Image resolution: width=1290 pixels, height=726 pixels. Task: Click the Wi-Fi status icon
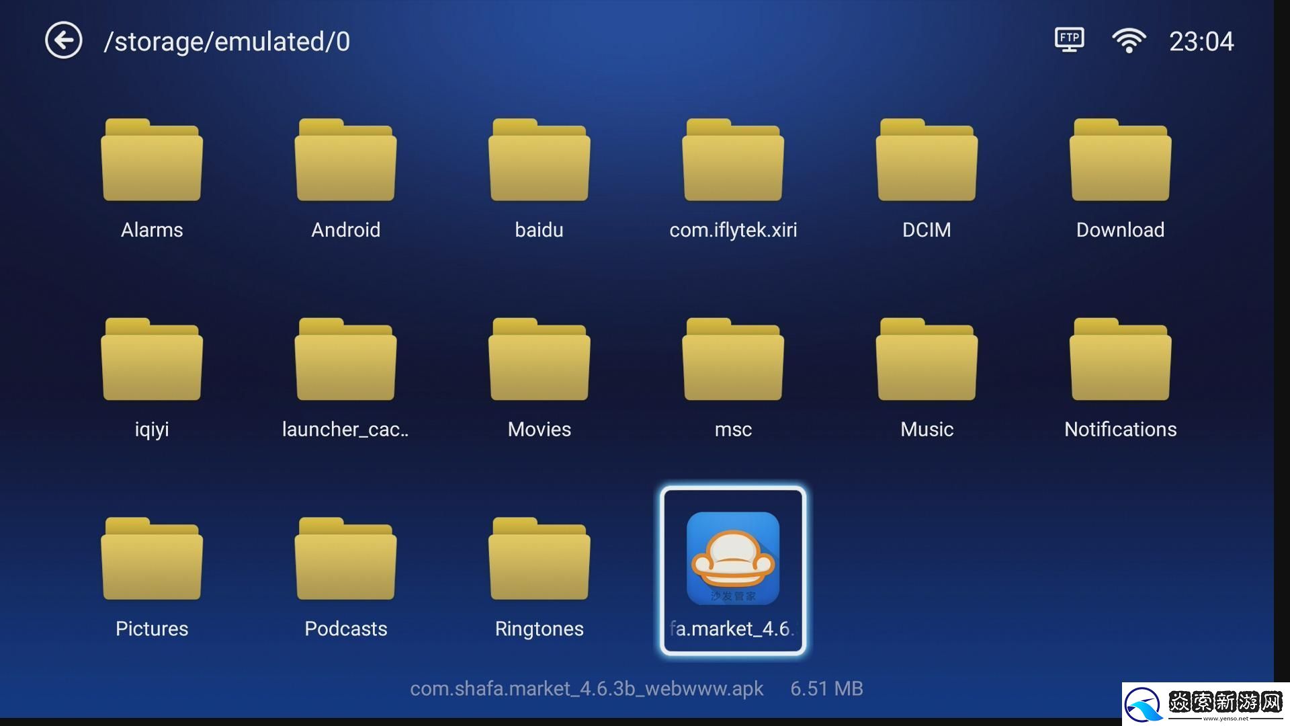[1129, 41]
